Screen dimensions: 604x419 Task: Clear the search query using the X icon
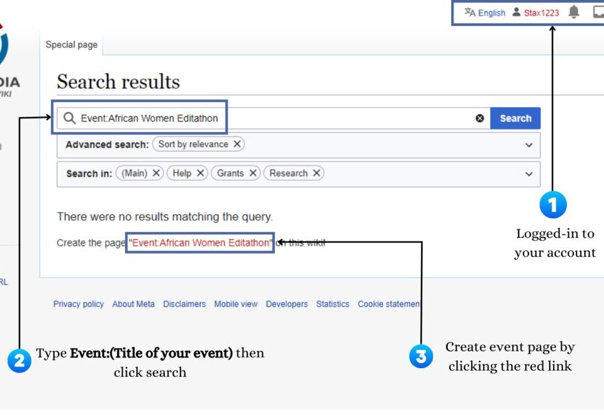[x=480, y=118]
